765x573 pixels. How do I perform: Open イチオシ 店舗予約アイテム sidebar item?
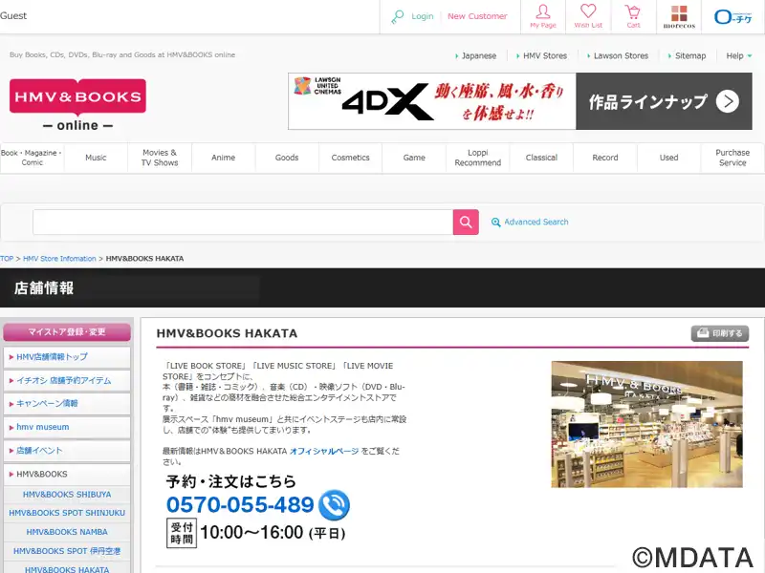point(67,380)
